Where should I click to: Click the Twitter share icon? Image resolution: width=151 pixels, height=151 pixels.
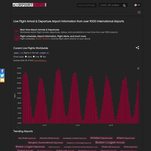click(x=2, y=75)
